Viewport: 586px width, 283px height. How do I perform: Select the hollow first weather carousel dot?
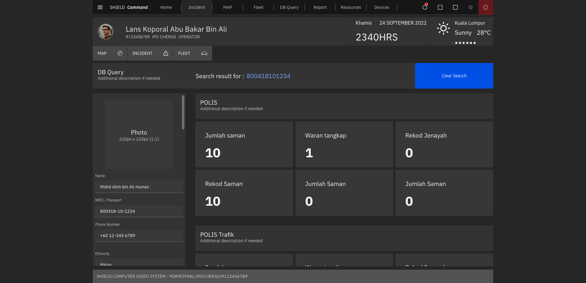pyautogui.click(x=453, y=43)
